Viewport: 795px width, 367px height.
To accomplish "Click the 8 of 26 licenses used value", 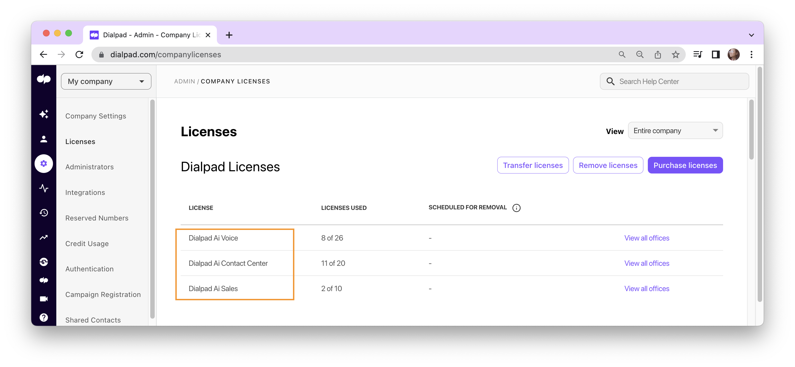I will pyautogui.click(x=332, y=238).
